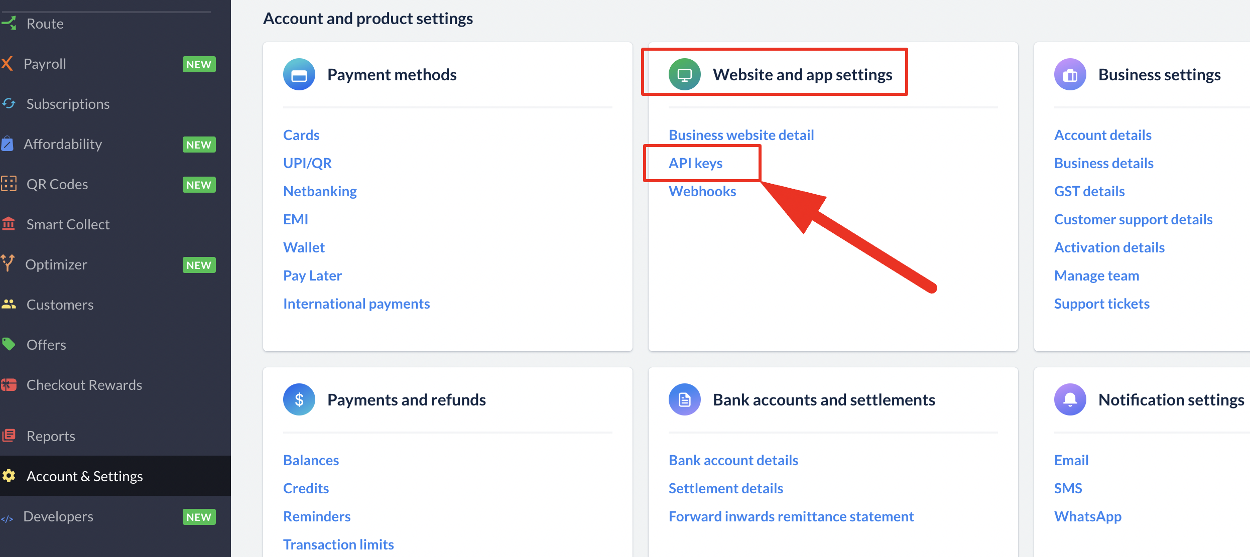Click the purple Business settings briefcase icon

pyautogui.click(x=1070, y=75)
